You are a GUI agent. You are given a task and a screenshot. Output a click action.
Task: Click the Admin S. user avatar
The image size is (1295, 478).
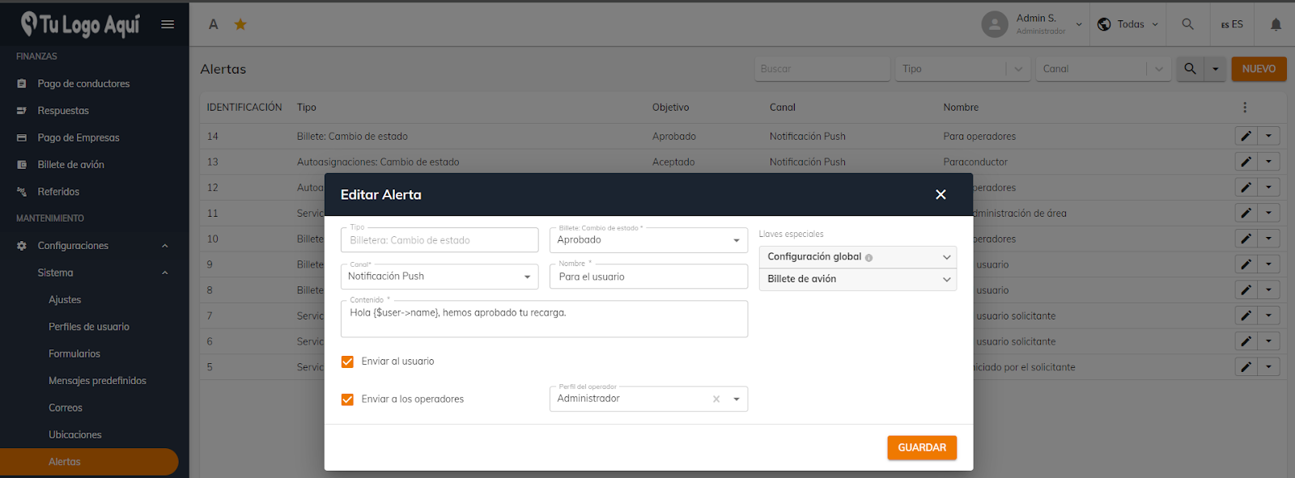tap(995, 24)
